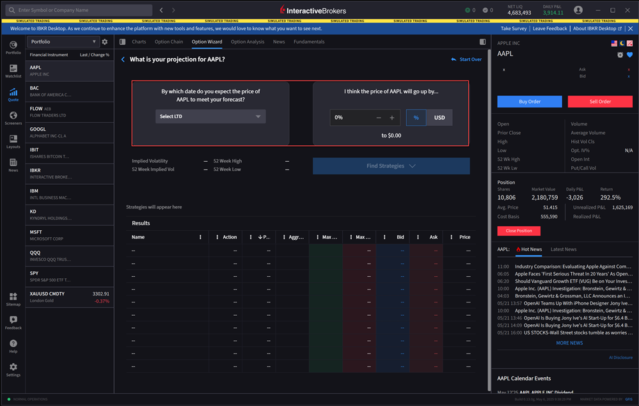Click the Buy Order button
This screenshot has width=639, height=406.
(x=530, y=102)
